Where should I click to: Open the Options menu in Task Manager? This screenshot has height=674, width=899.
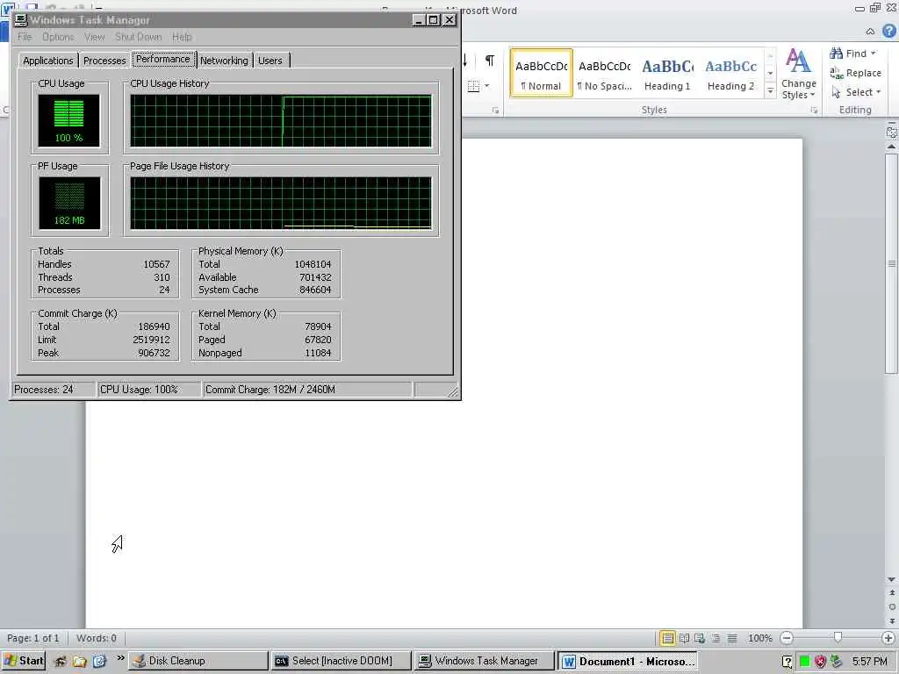coord(58,37)
